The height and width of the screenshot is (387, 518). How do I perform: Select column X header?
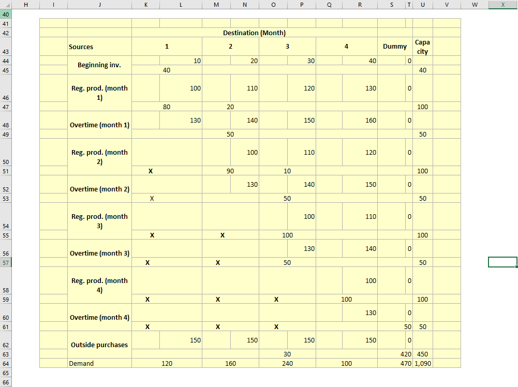(x=503, y=5)
